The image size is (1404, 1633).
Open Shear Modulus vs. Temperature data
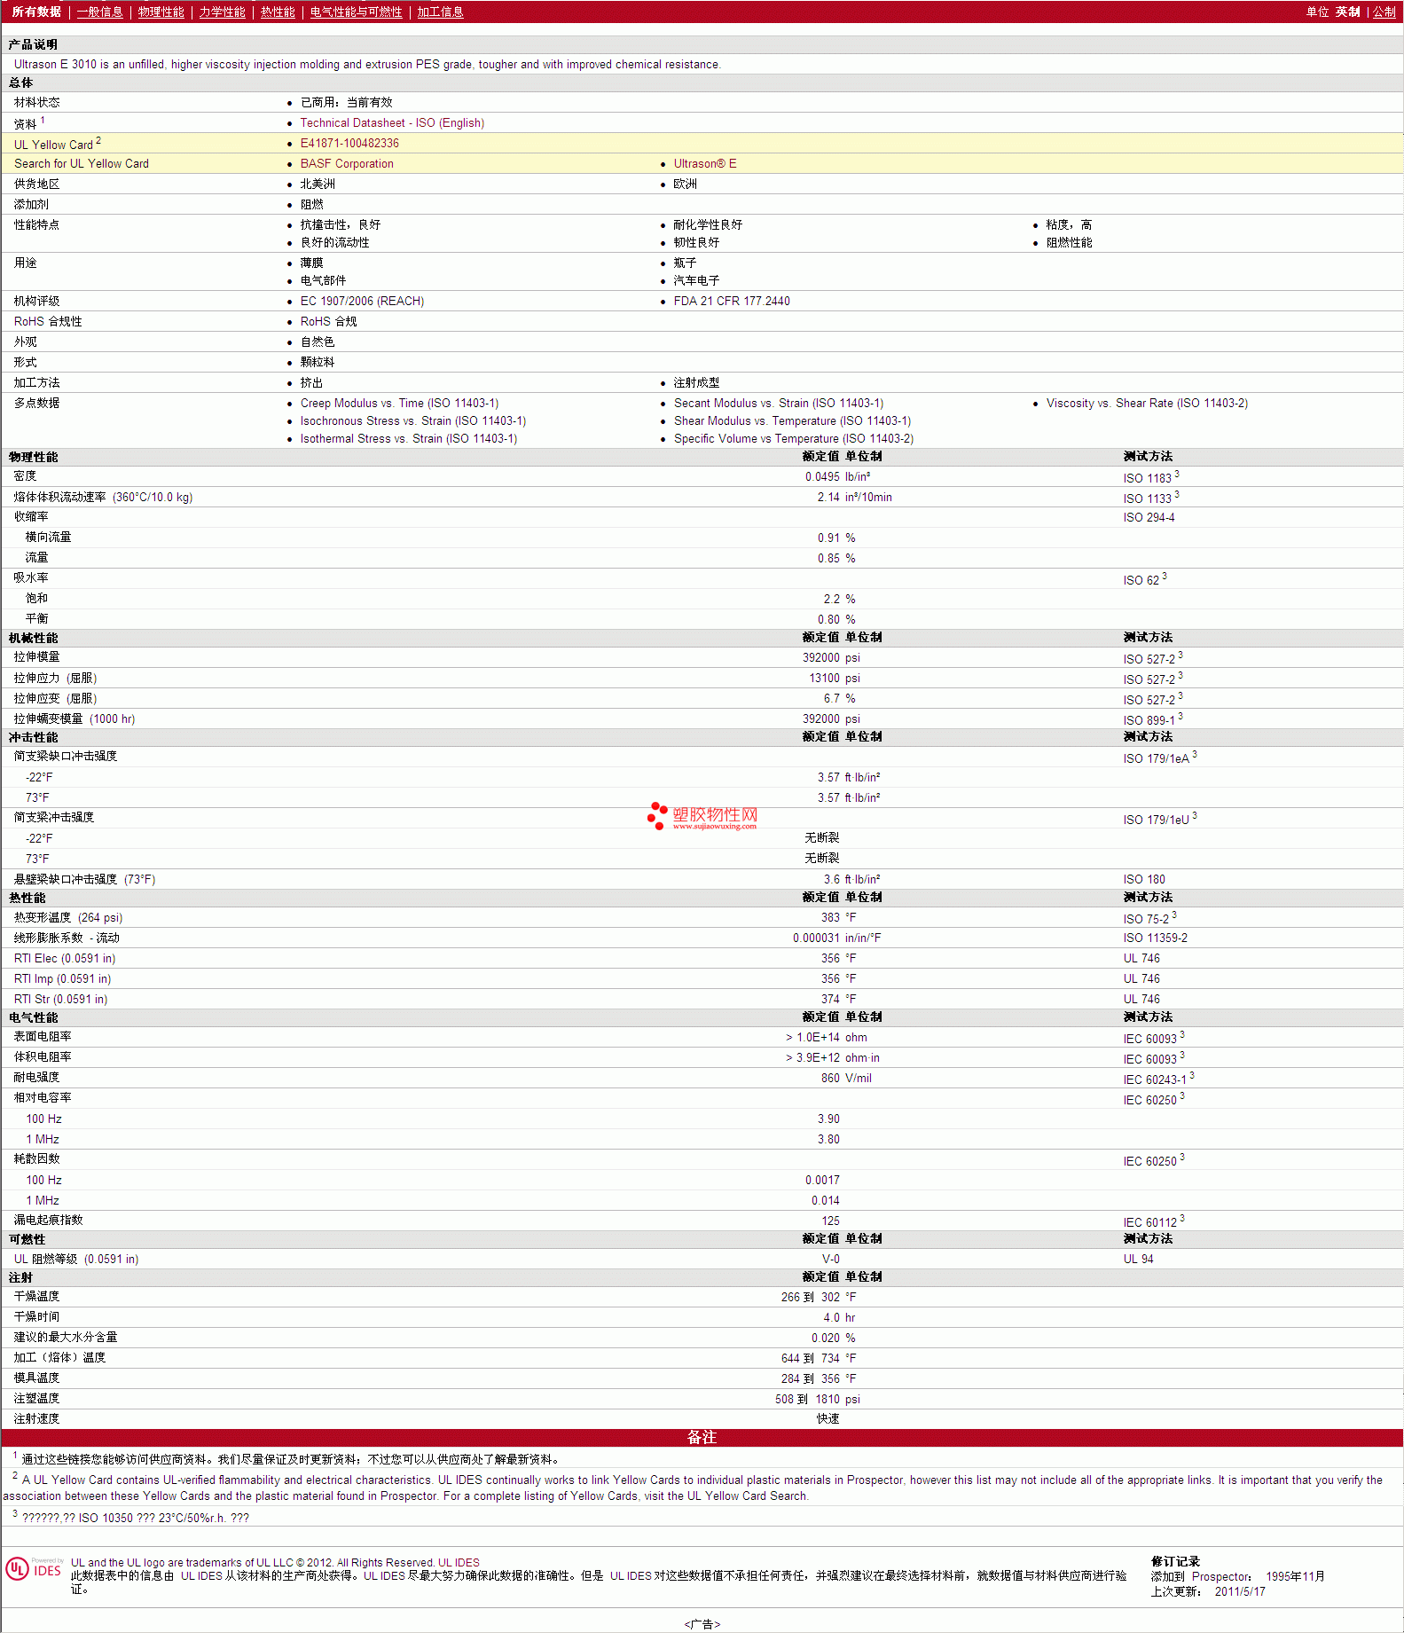tap(792, 420)
